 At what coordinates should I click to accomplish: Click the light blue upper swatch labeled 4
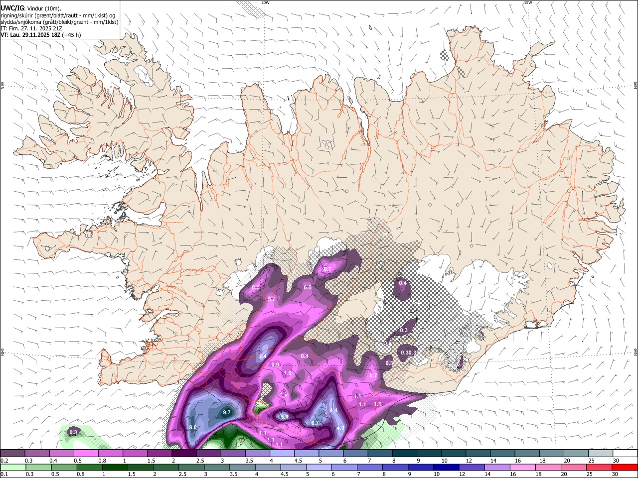(282, 453)
